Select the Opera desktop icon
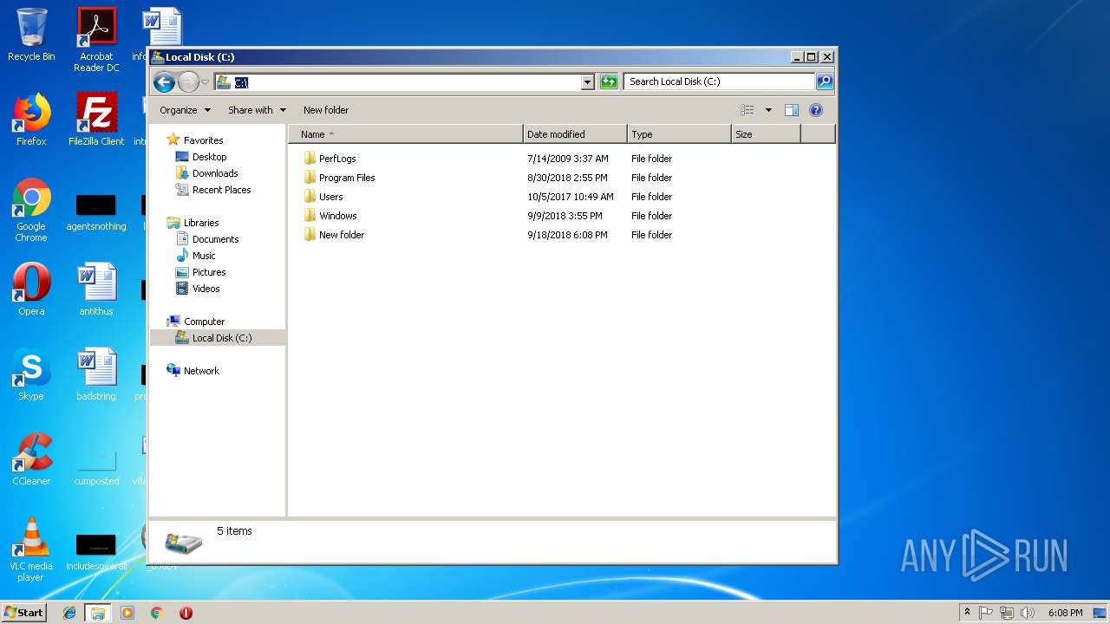1110x624 pixels. pos(31,289)
